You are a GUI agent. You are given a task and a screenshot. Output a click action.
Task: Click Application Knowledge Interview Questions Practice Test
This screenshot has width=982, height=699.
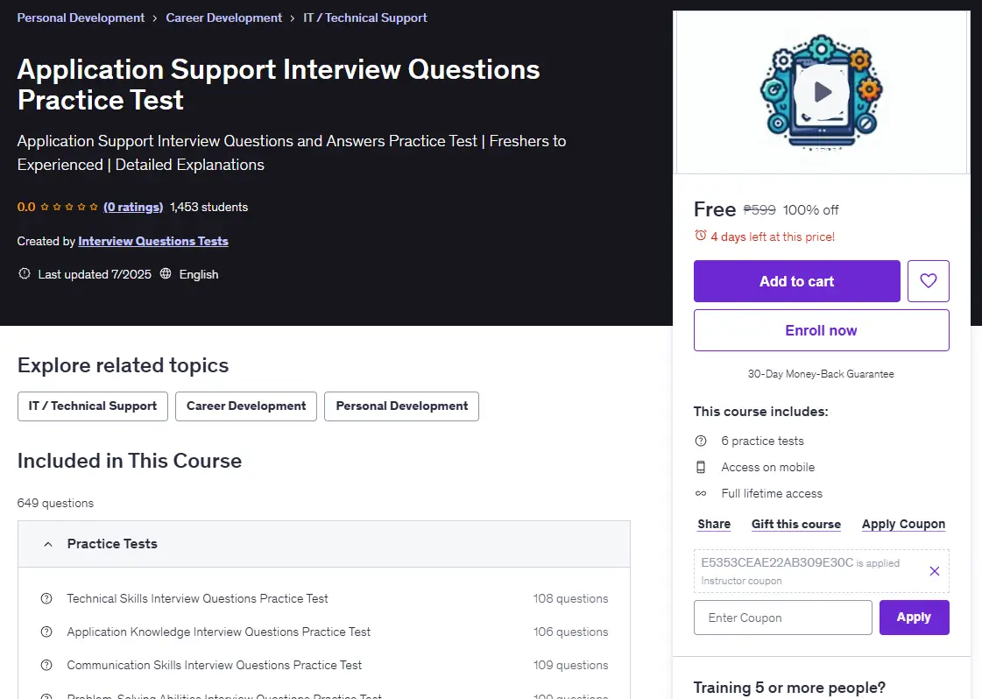pyautogui.click(x=219, y=632)
